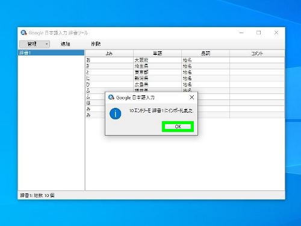
Task: Maximize the dictionary tool window
Action: click(259, 33)
